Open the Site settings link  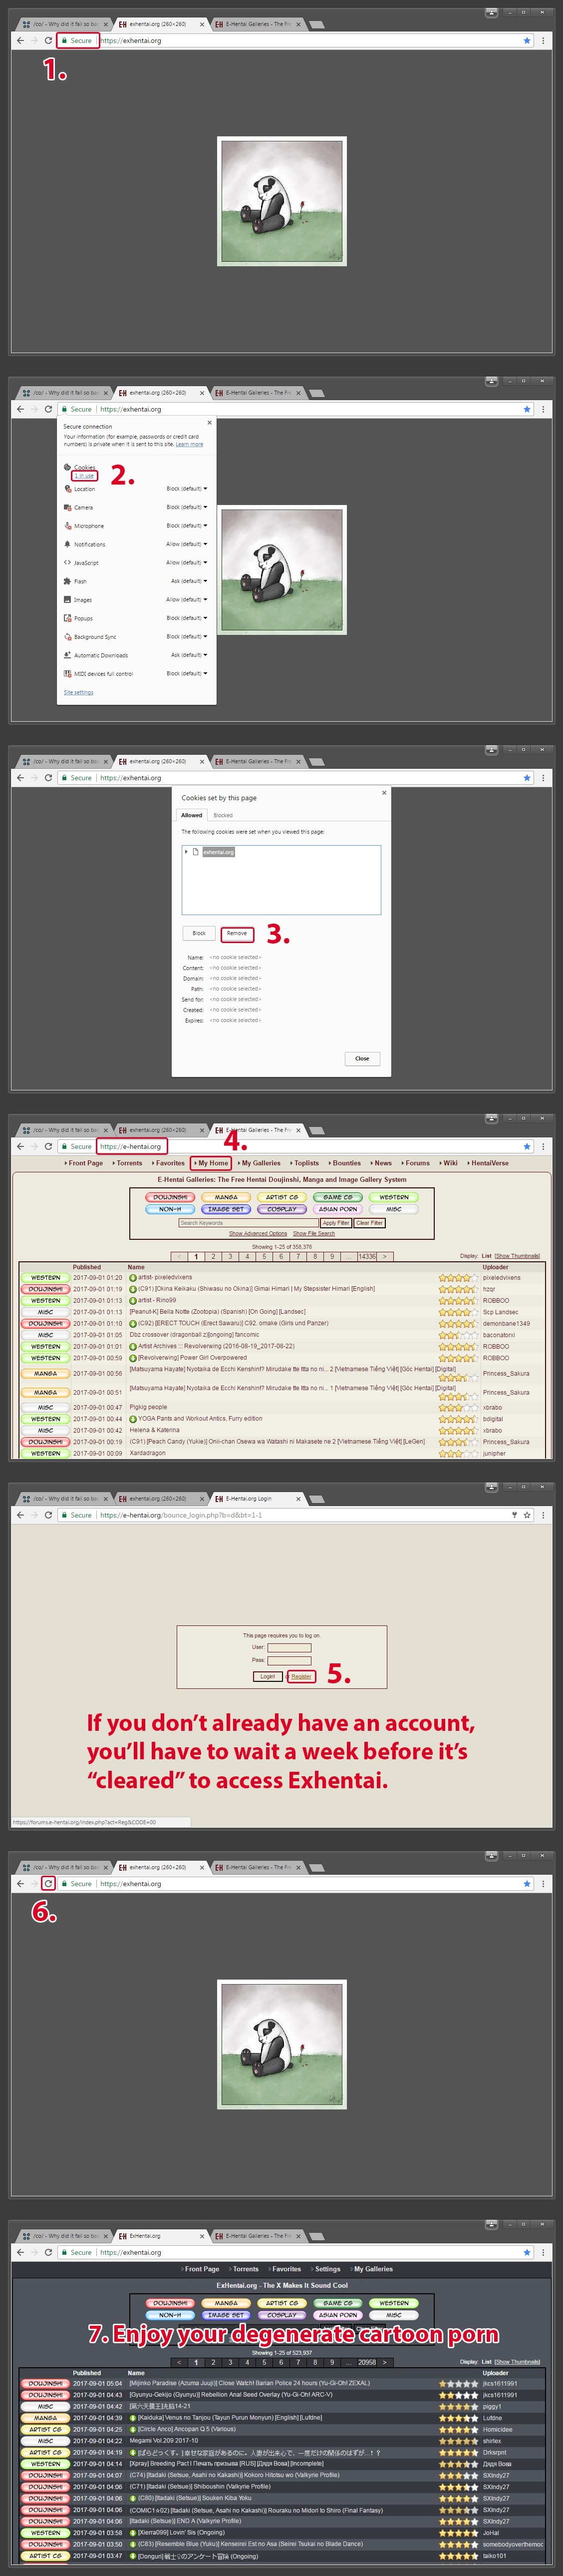coord(78,692)
